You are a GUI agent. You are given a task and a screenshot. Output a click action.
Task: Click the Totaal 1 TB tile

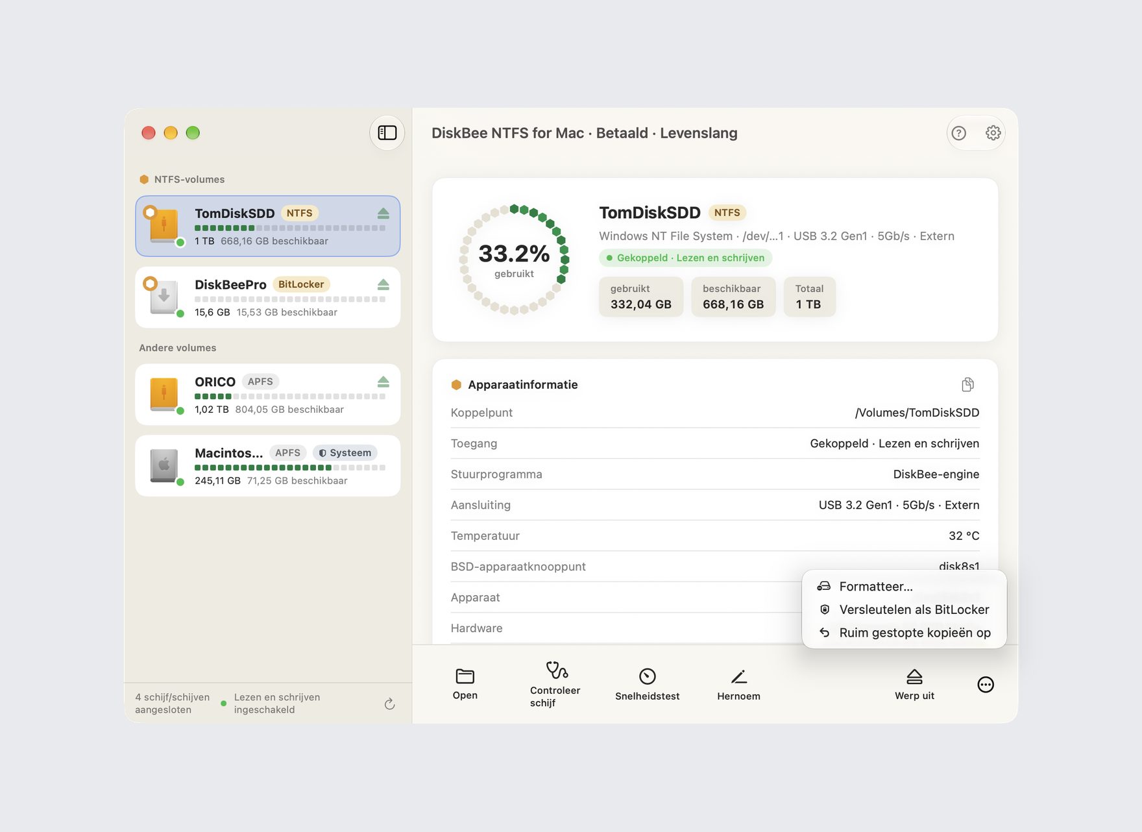[809, 297]
